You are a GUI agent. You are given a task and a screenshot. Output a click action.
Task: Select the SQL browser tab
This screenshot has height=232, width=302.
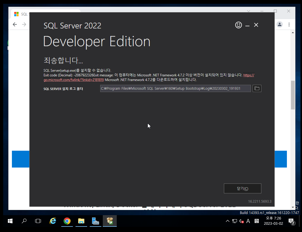[x=21, y=14]
